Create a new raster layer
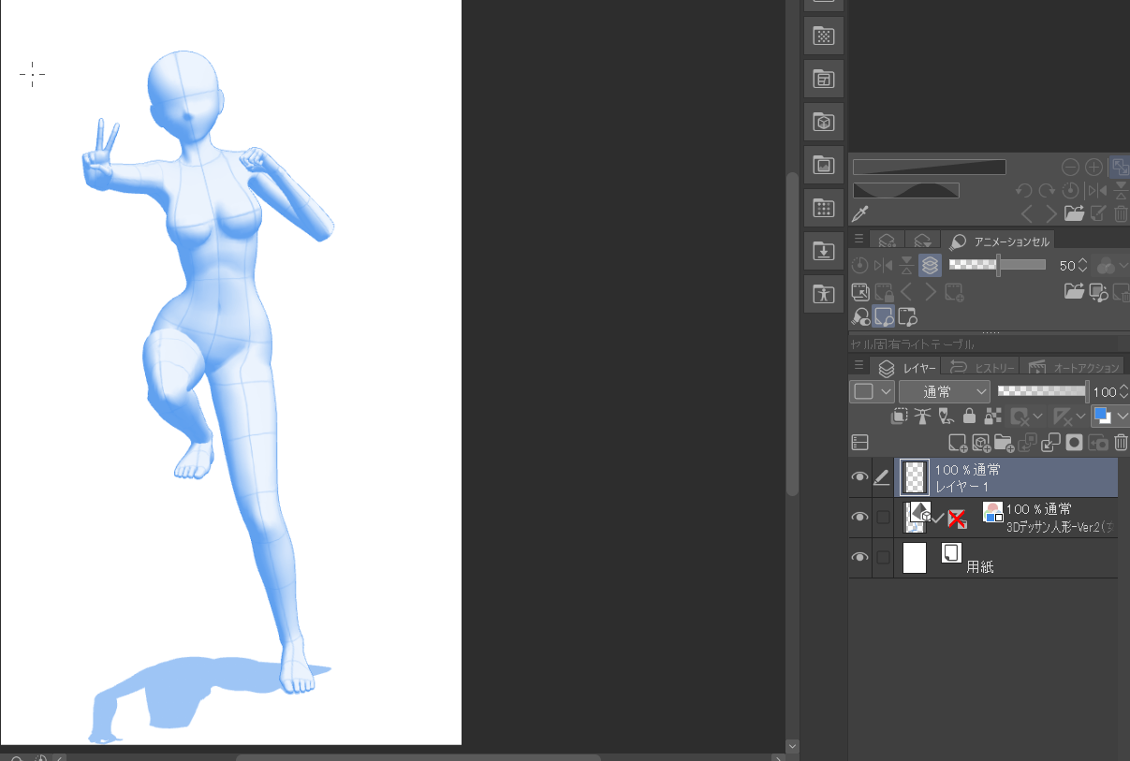 (957, 442)
